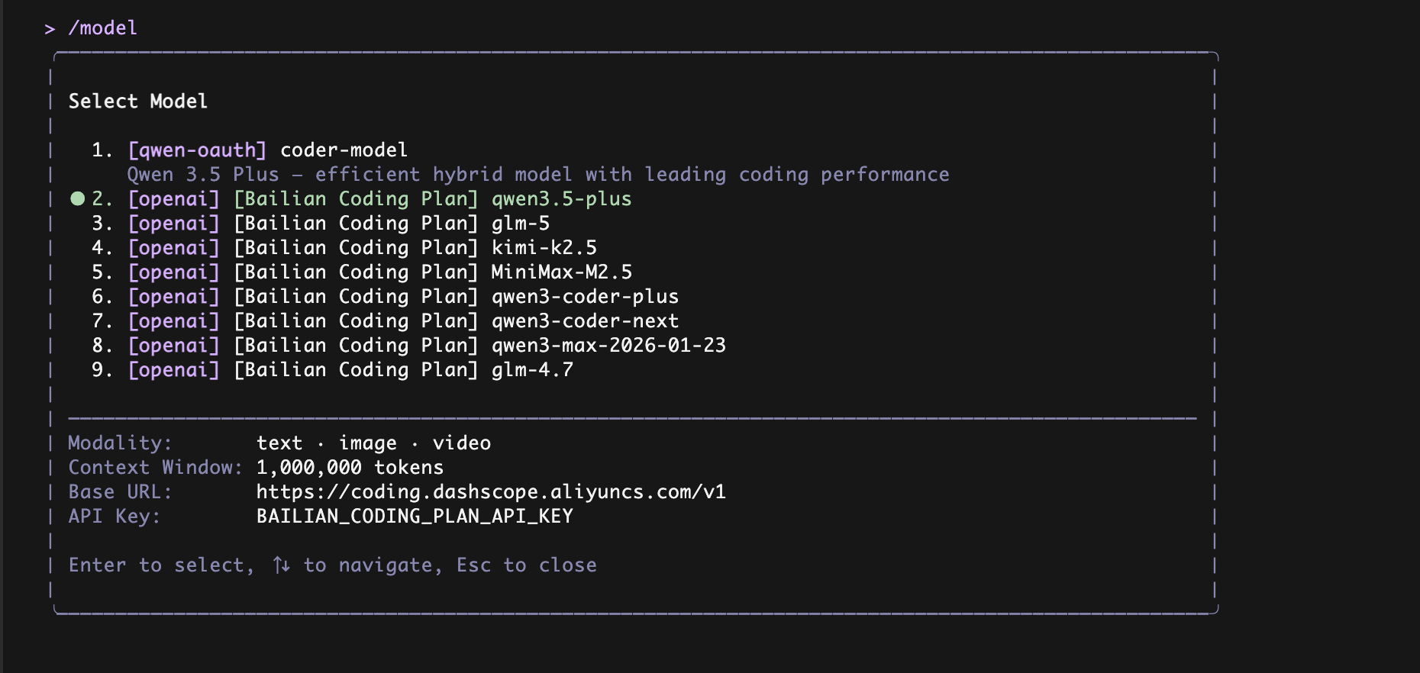Click the Qwen 3.5 Plus description line
1420x673 pixels.
tap(538, 175)
